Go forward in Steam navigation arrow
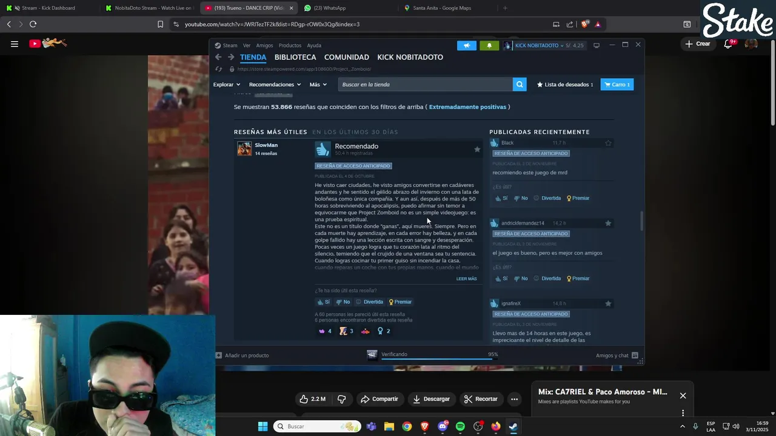 click(x=231, y=57)
